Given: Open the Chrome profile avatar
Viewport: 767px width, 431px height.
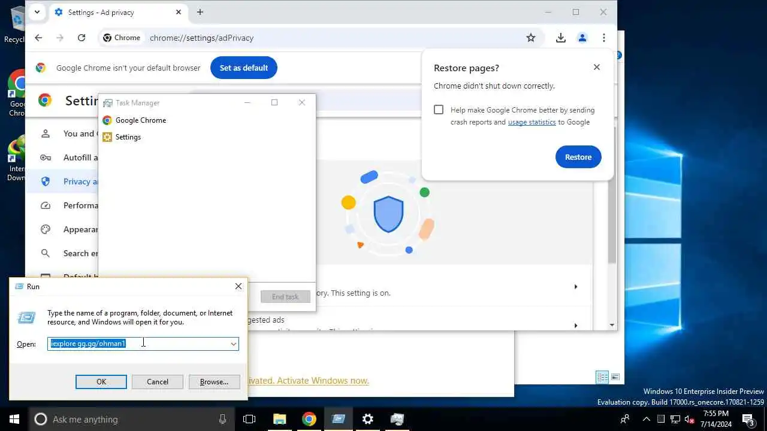Looking at the screenshot, I should 582,38.
